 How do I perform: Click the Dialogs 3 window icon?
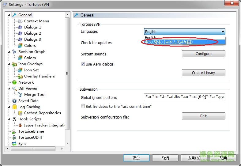click(20, 40)
